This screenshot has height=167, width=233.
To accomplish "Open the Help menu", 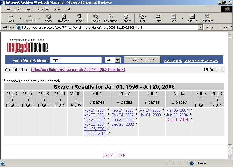I will pos(68,9).
